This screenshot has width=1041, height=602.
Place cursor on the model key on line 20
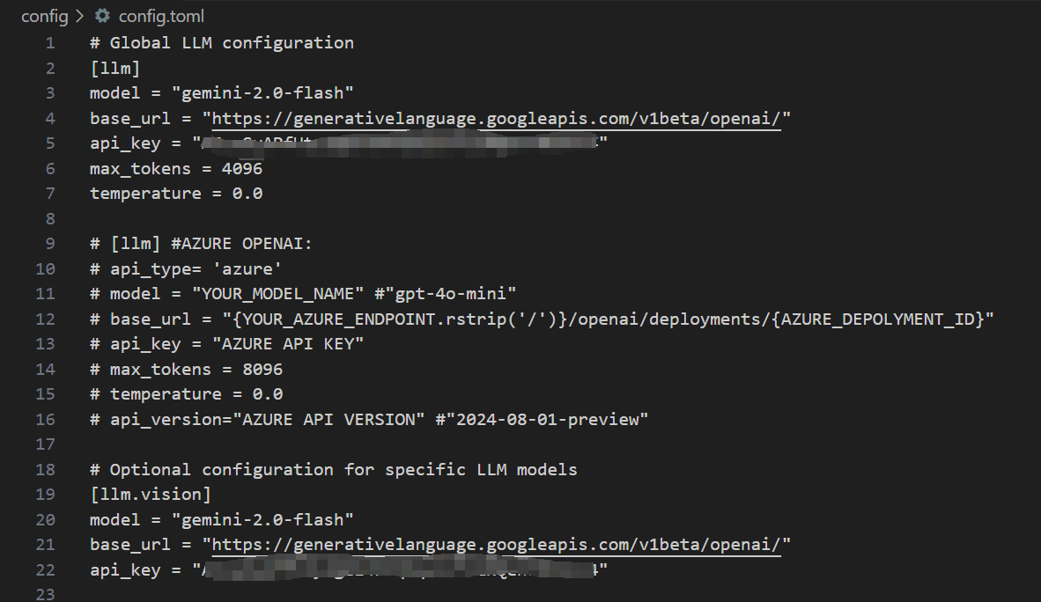click(114, 519)
